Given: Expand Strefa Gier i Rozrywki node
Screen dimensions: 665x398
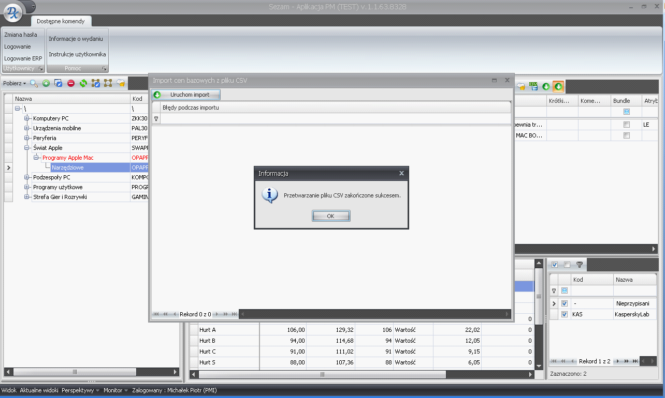Looking at the screenshot, I should [x=27, y=197].
